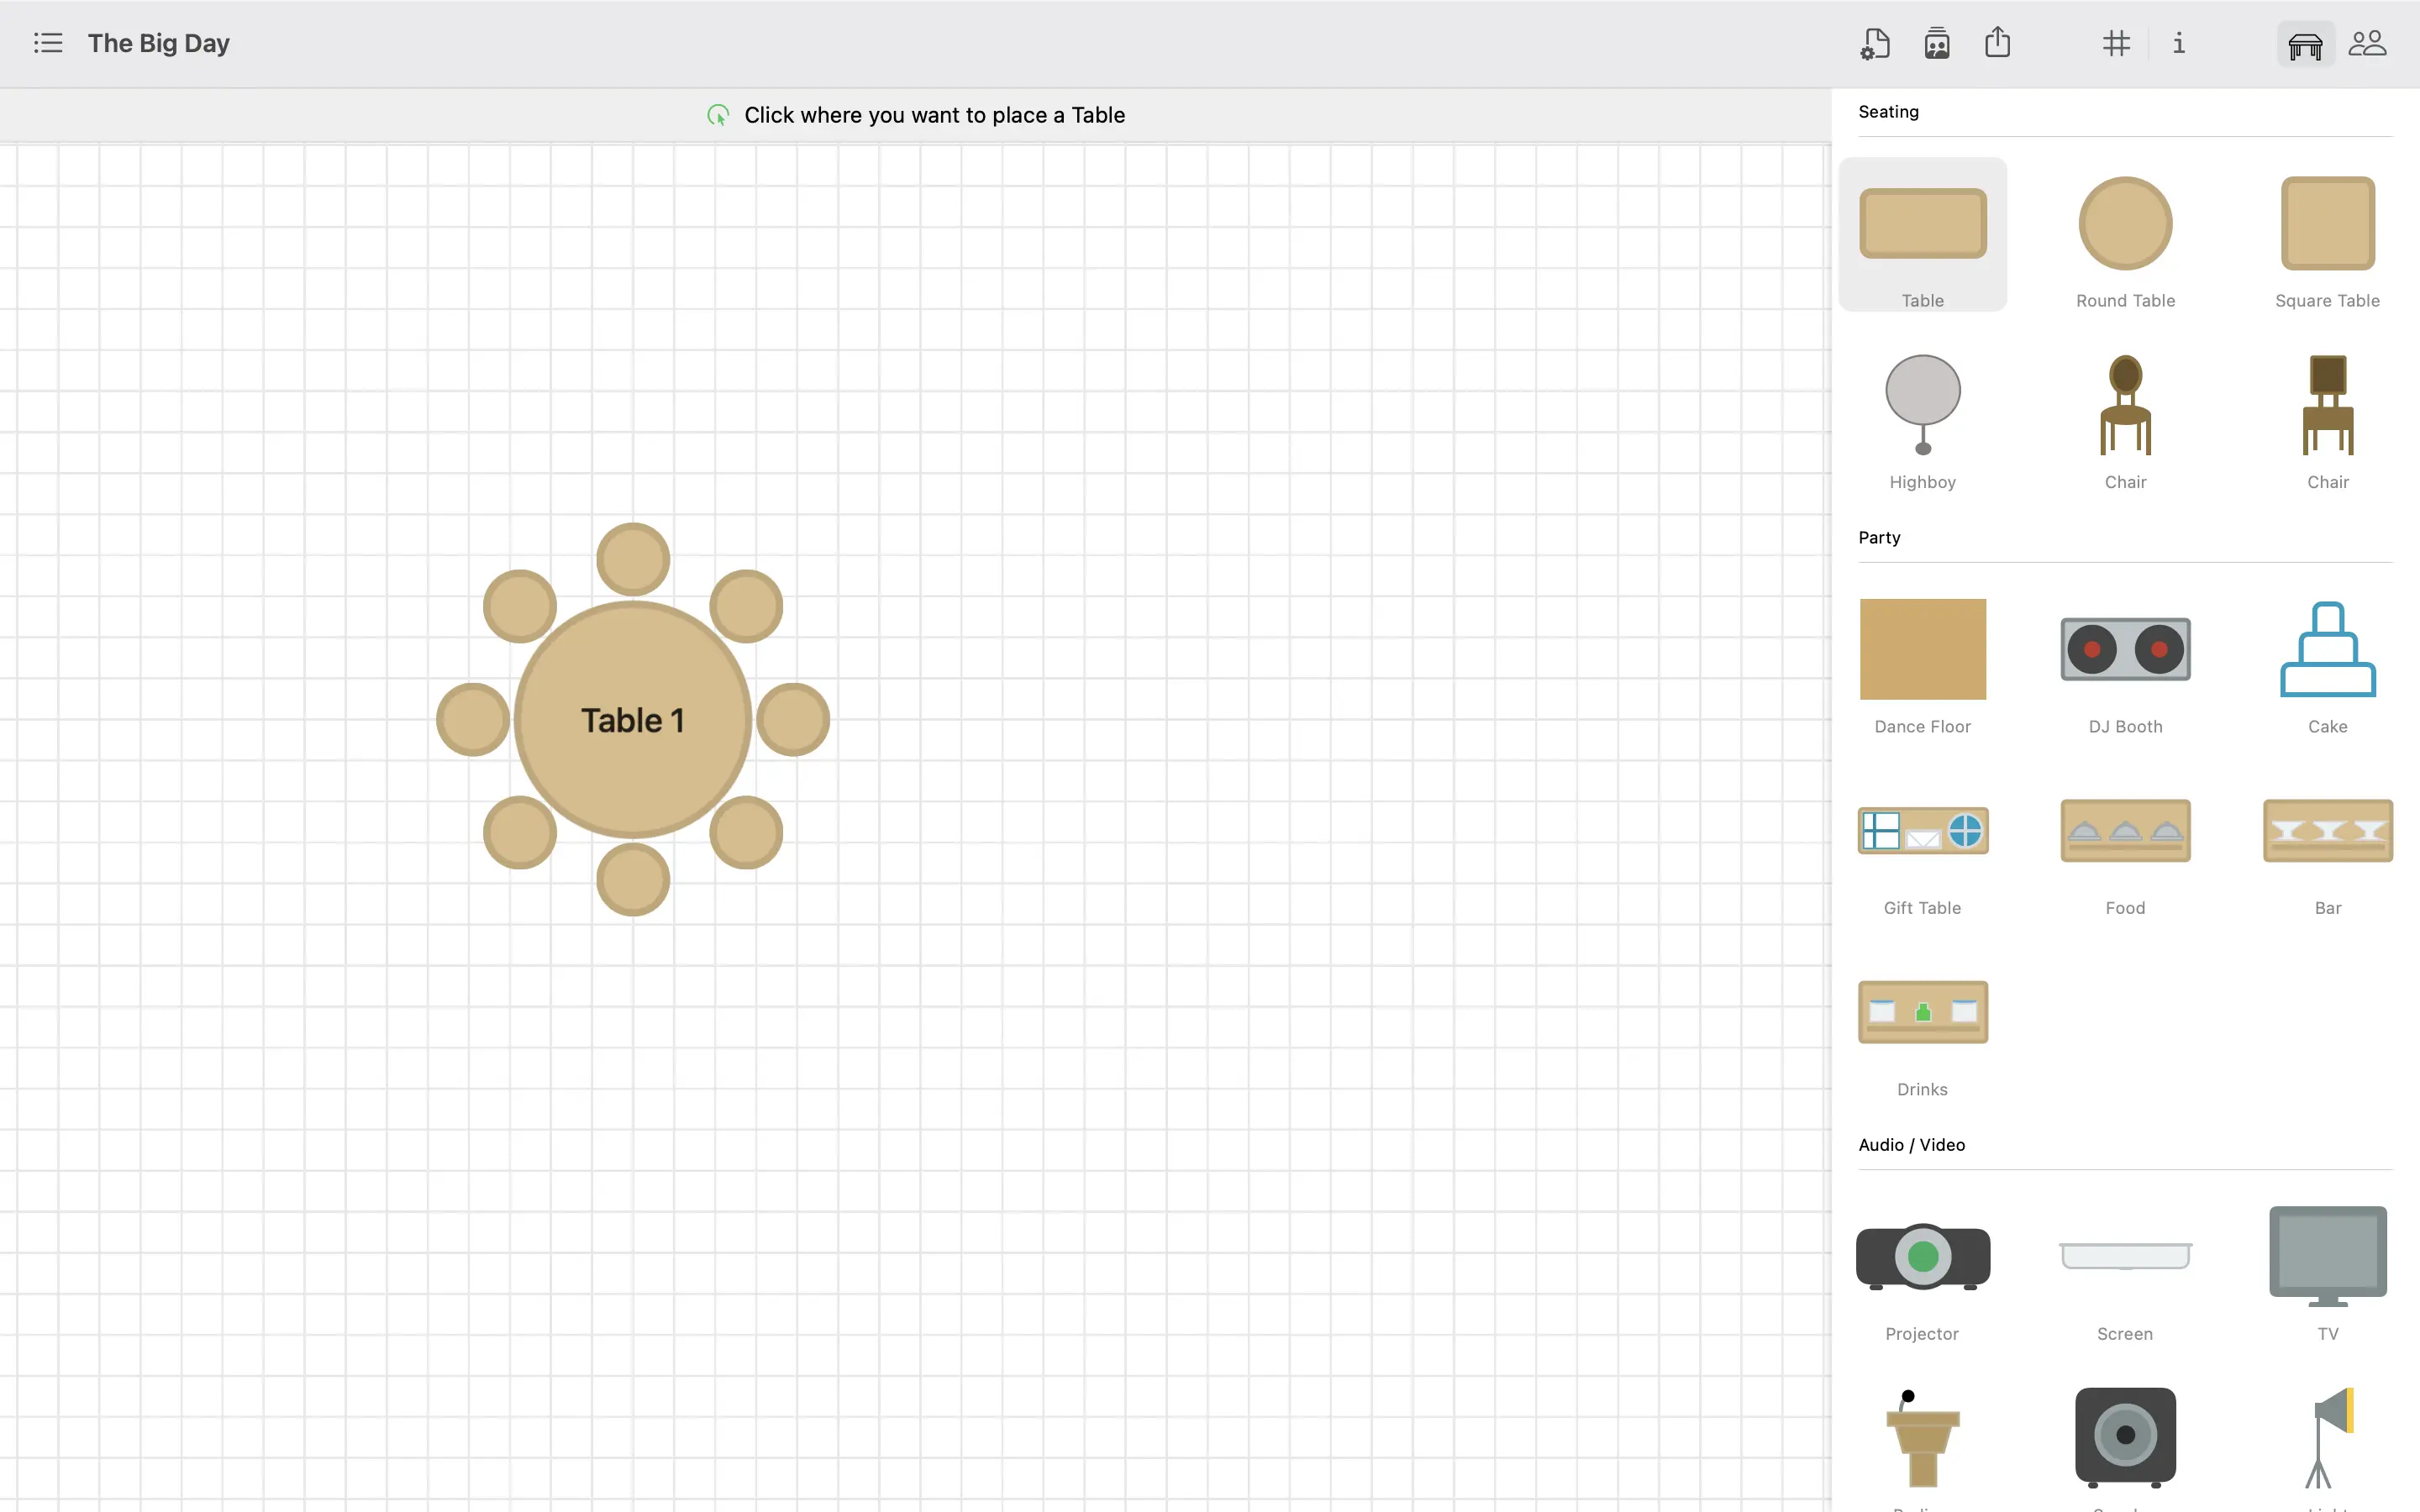Image resolution: width=2420 pixels, height=1512 pixels.
Task: Choose the TV item
Action: pos(2327,1257)
